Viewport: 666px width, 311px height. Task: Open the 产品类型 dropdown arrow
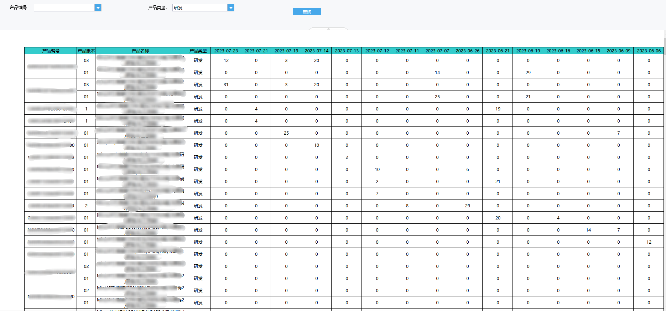[x=231, y=8]
